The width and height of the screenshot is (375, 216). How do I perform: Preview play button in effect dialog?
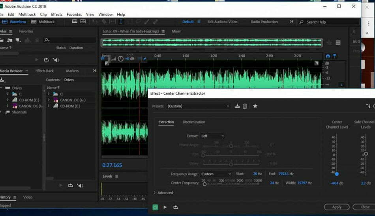click(165, 207)
